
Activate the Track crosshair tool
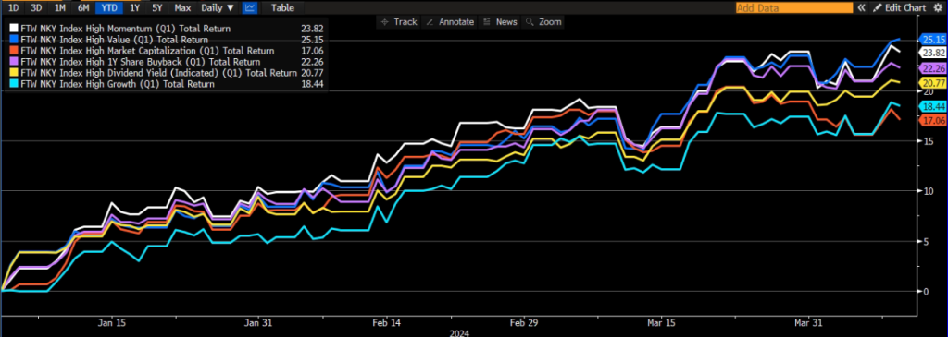tap(399, 22)
